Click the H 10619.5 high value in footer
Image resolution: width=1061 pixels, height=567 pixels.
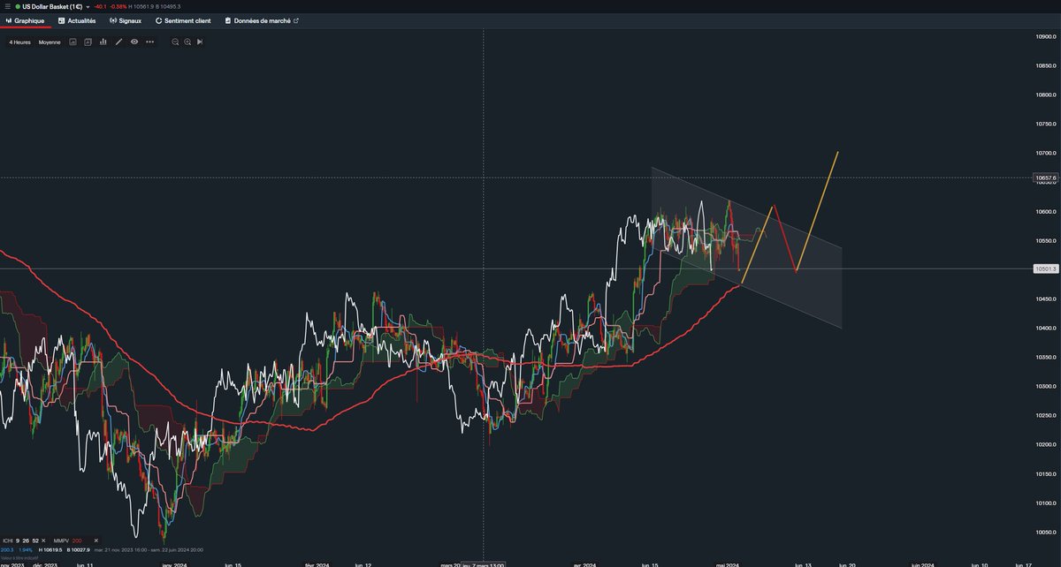[50, 548]
